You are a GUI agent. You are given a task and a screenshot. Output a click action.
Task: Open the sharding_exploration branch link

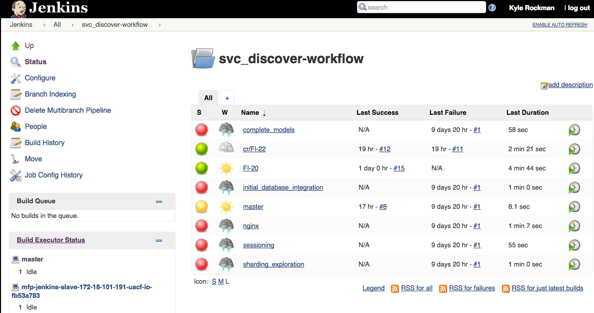[273, 264]
